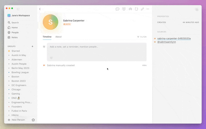This screenshot has width=206, height=129.
Task: Click the Sabrina Carpenter avatar circle
Action: [50, 22]
